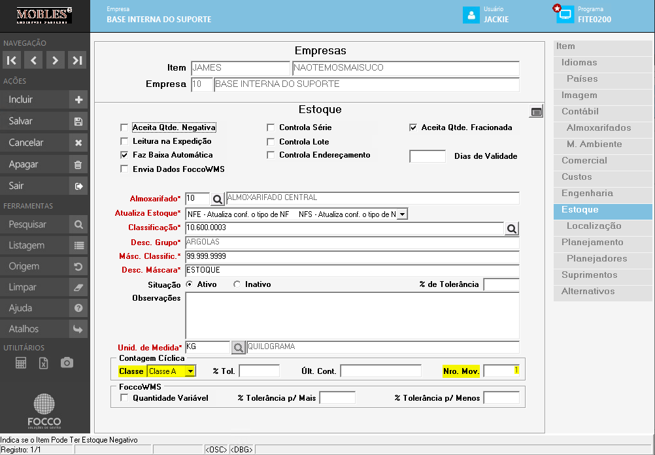Click the % de Tolerância field

click(x=501, y=284)
